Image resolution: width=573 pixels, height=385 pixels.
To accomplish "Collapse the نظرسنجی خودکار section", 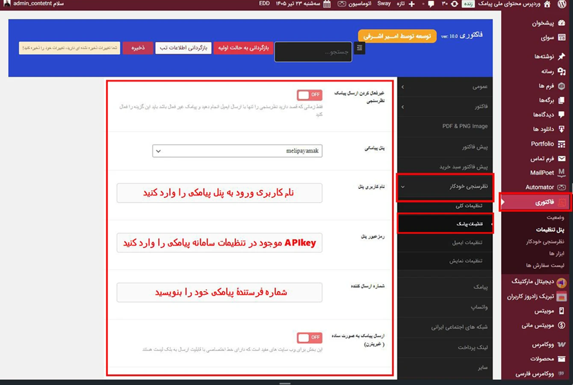I will (x=445, y=187).
